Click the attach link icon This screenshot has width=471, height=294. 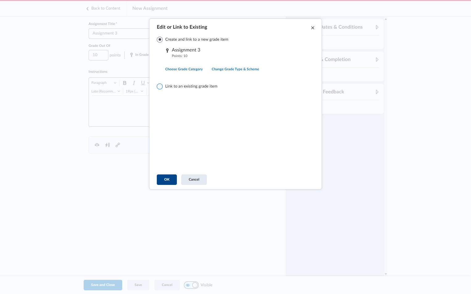118,145
